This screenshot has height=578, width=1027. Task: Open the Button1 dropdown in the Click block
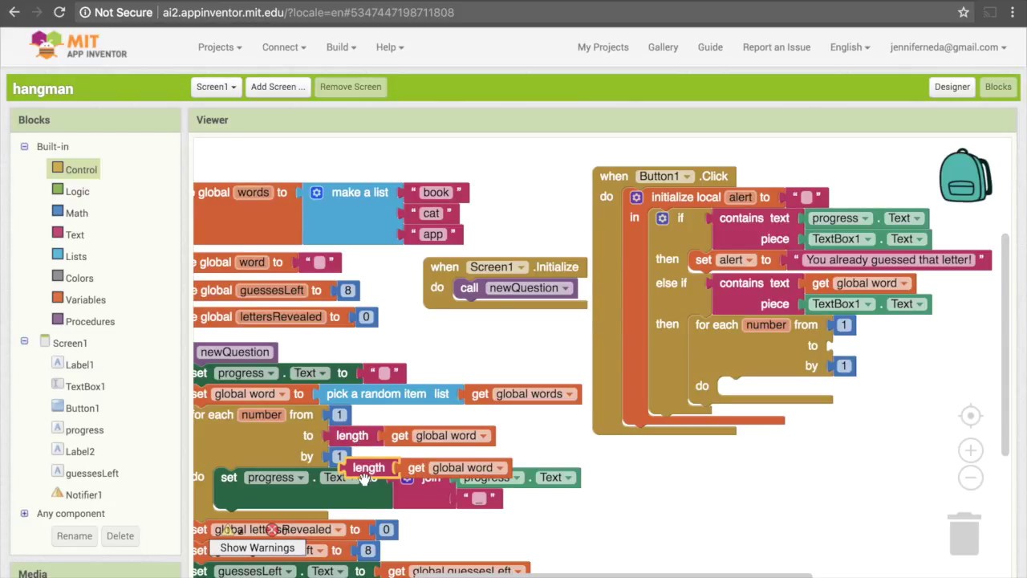point(665,177)
